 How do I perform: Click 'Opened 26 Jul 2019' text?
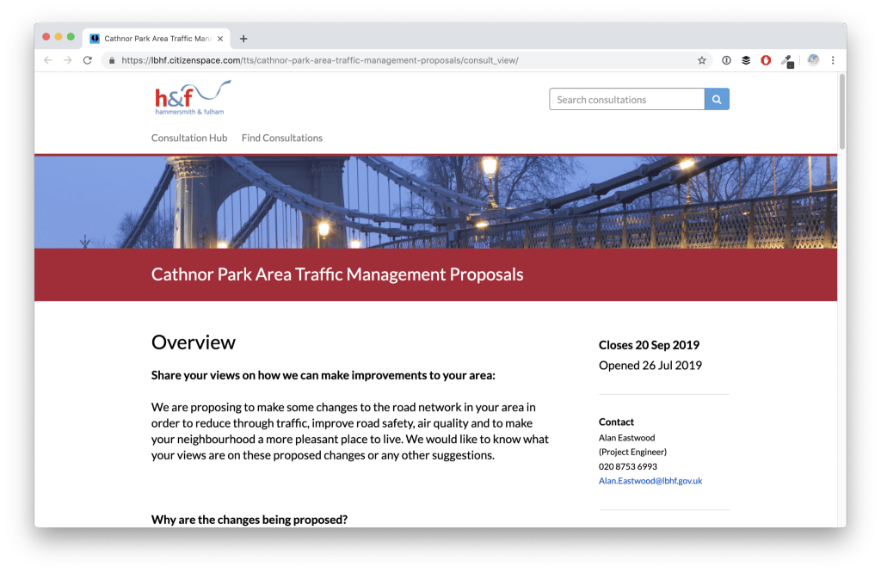pyautogui.click(x=650, y=366)
